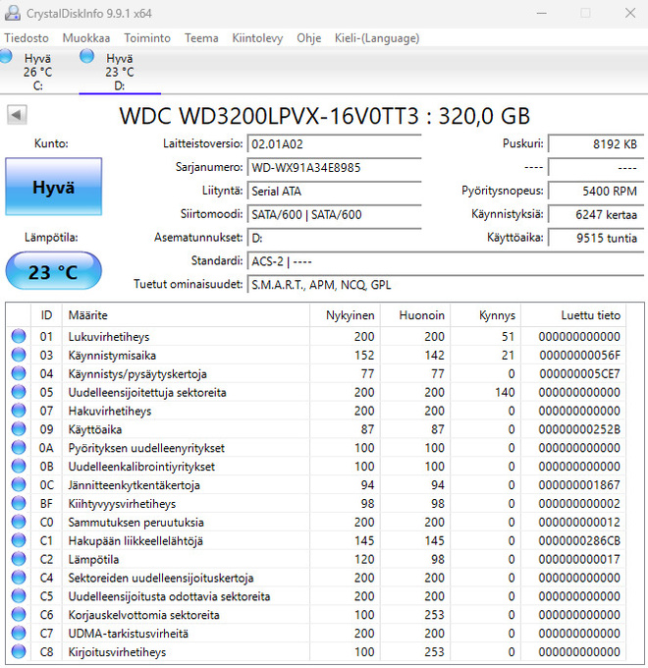Open the Kiintolevy menu
This screenshot has height=668, width=648.
(257, 38)
